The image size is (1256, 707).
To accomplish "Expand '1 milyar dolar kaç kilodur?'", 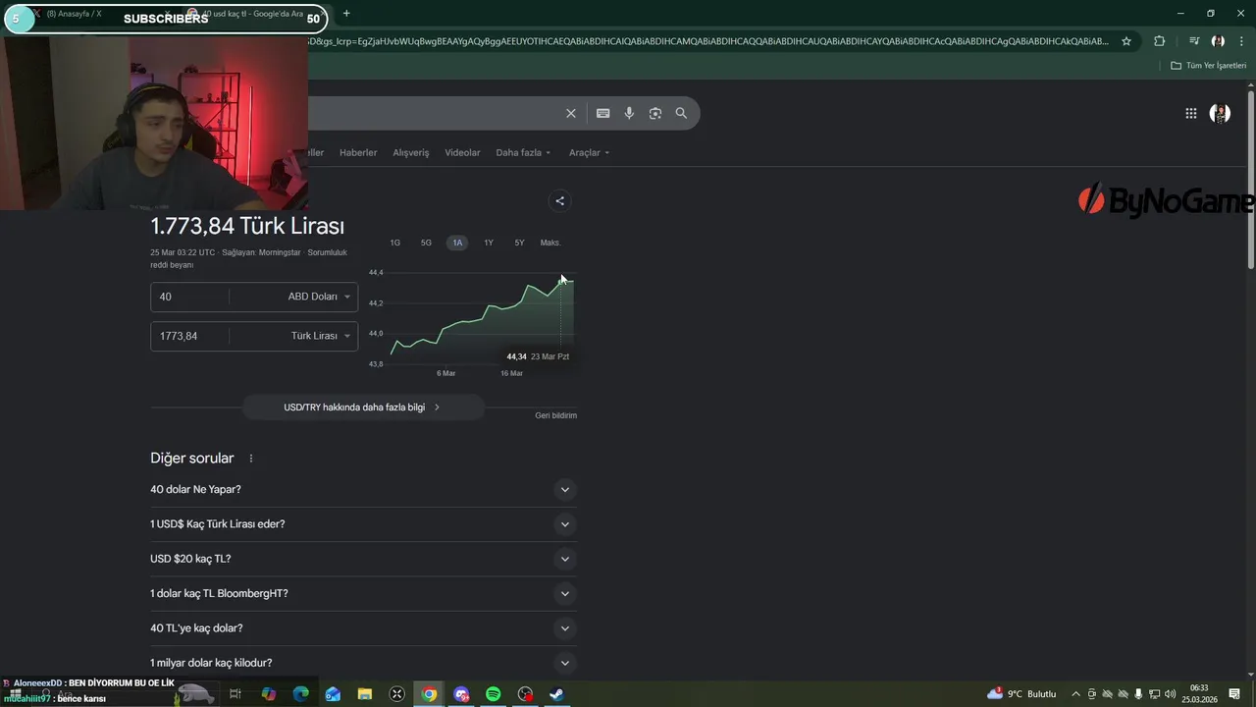I will pyautogui.click(x=363, y=663).
